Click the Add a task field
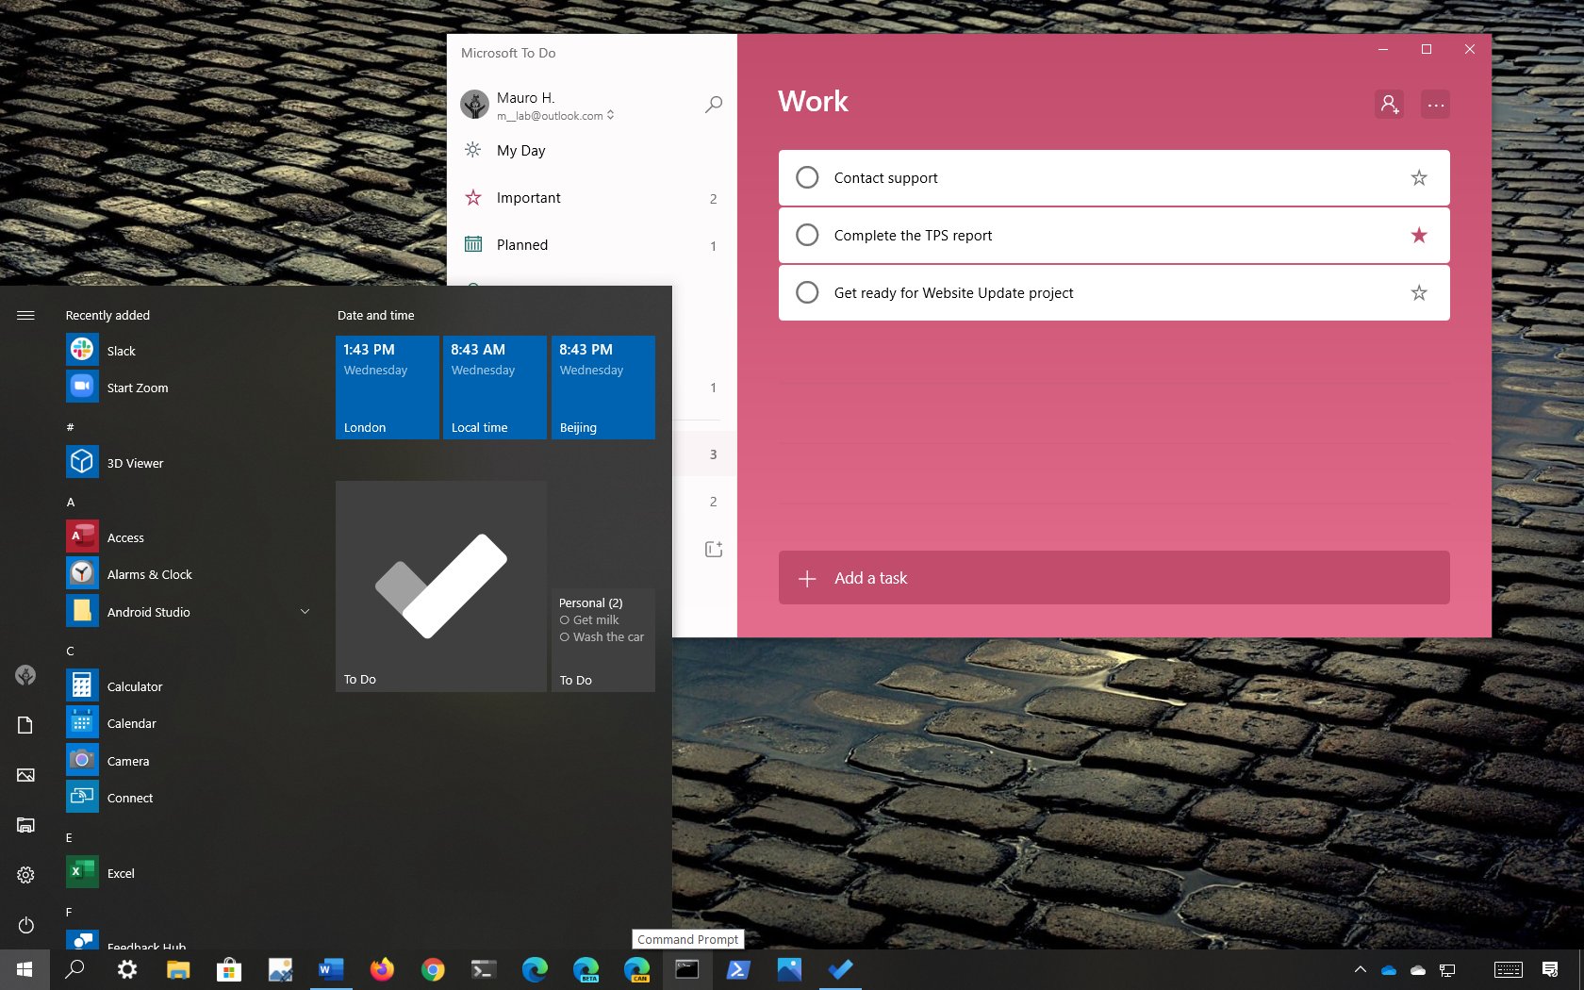1584x990 pixels. (x=1114, y=578)
